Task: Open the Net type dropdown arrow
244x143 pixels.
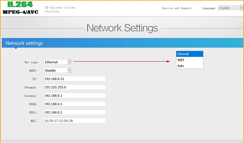Action: 69,62
